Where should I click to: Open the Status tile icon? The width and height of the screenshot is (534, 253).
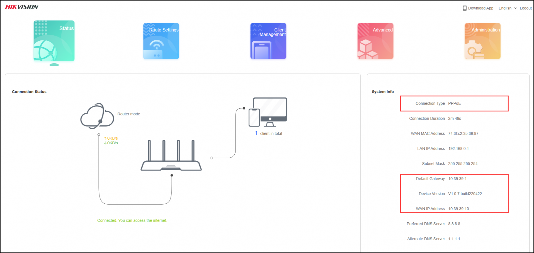tap(54, 41)
